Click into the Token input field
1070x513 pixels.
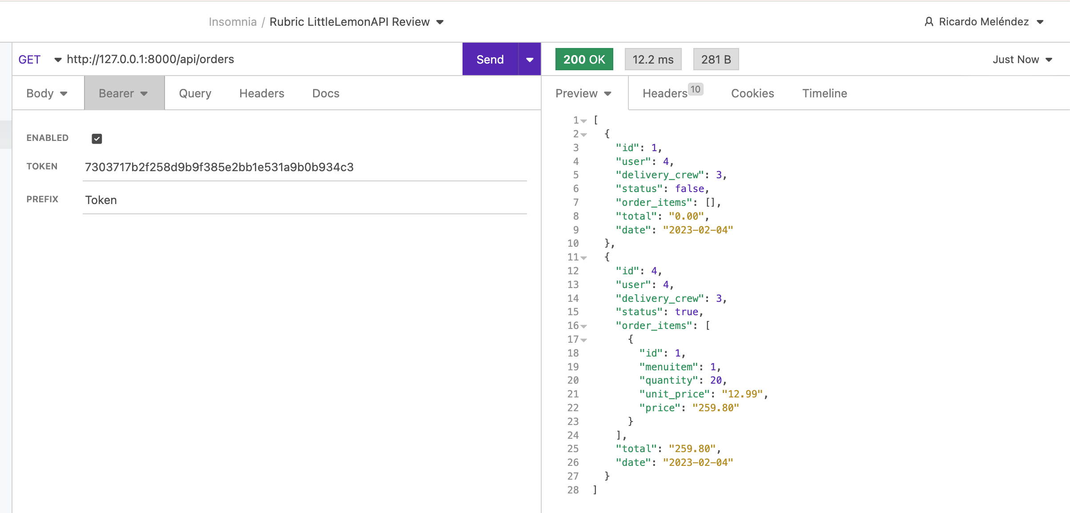(304, 168)
